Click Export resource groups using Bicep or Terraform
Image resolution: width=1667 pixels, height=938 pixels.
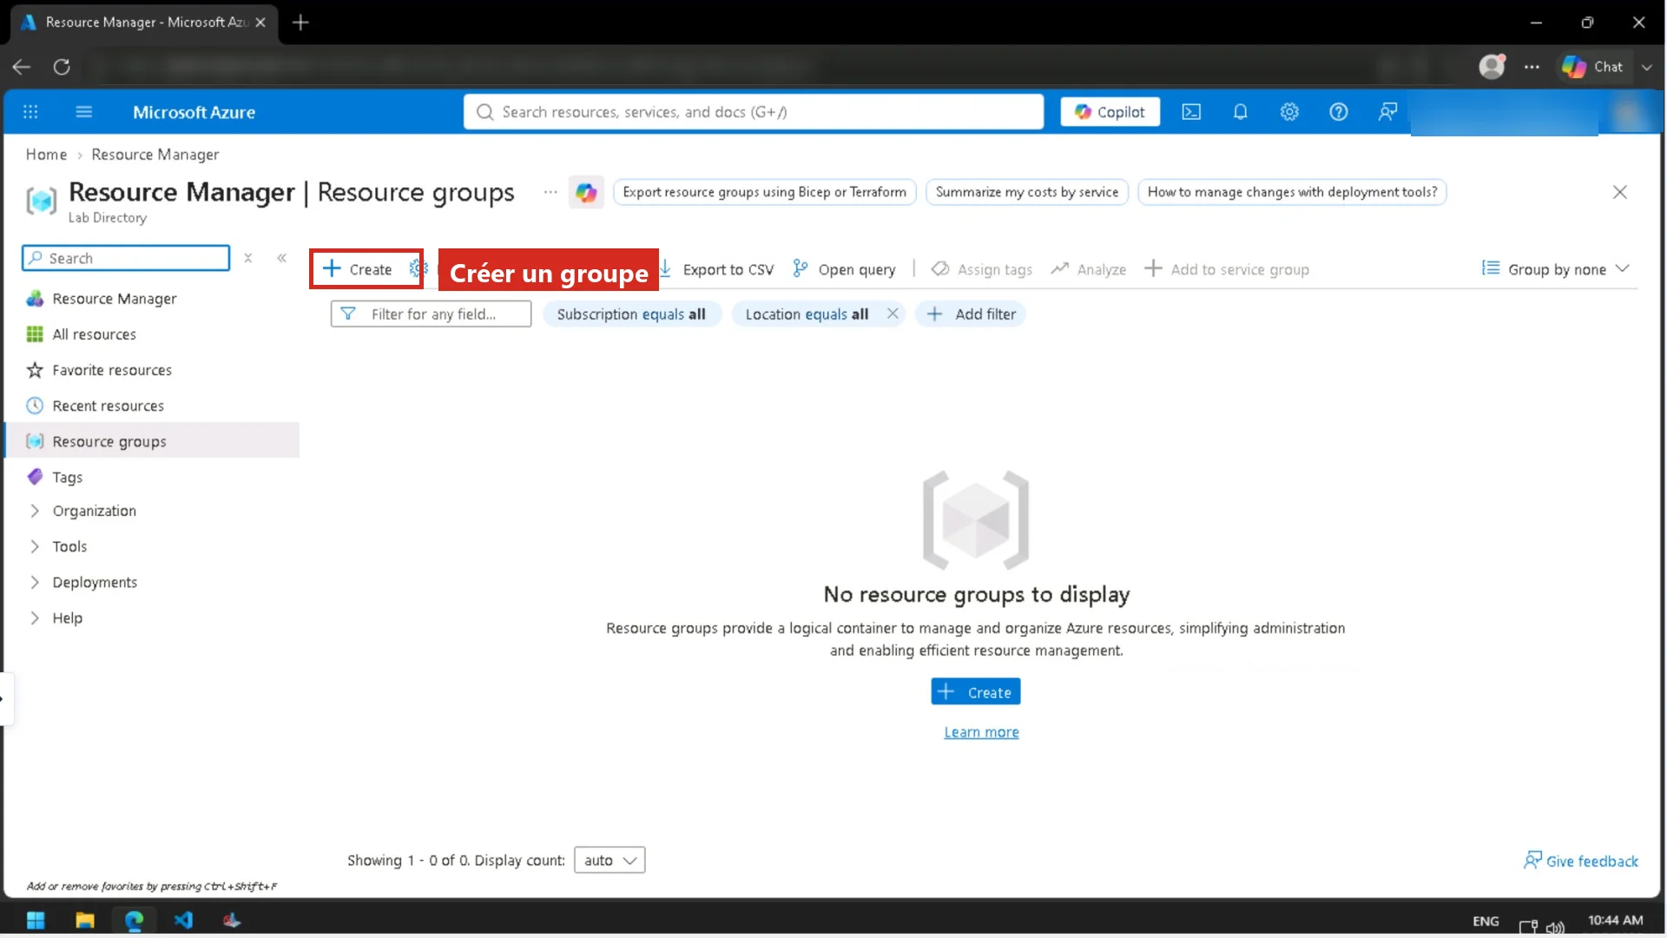(x=764, y=192)
